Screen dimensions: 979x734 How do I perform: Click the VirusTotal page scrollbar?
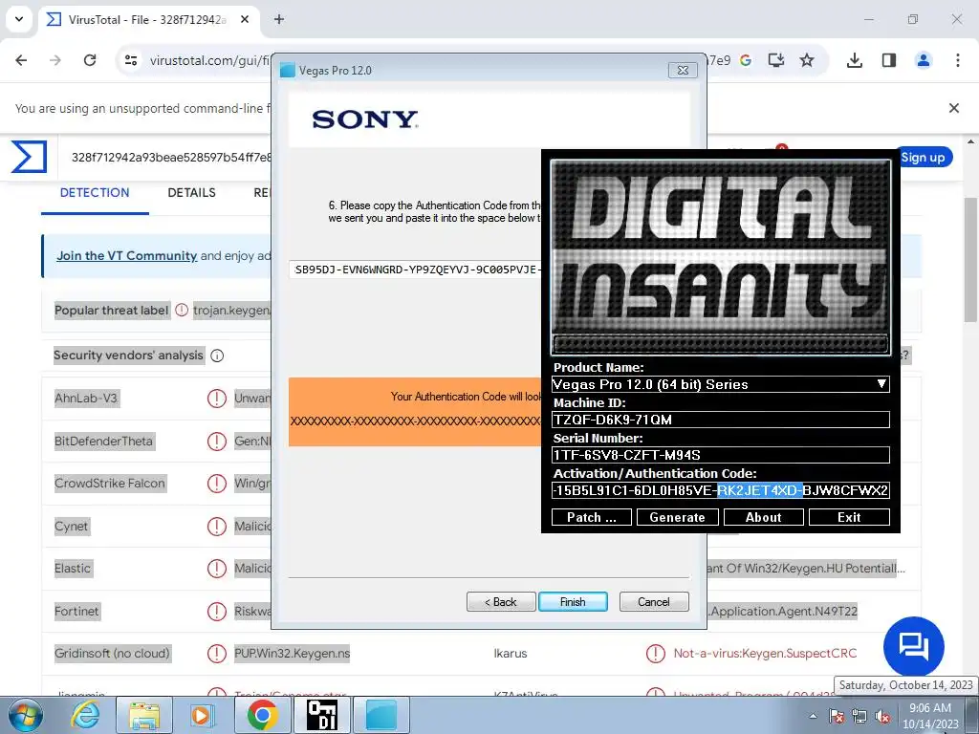(x=971, y=259)
